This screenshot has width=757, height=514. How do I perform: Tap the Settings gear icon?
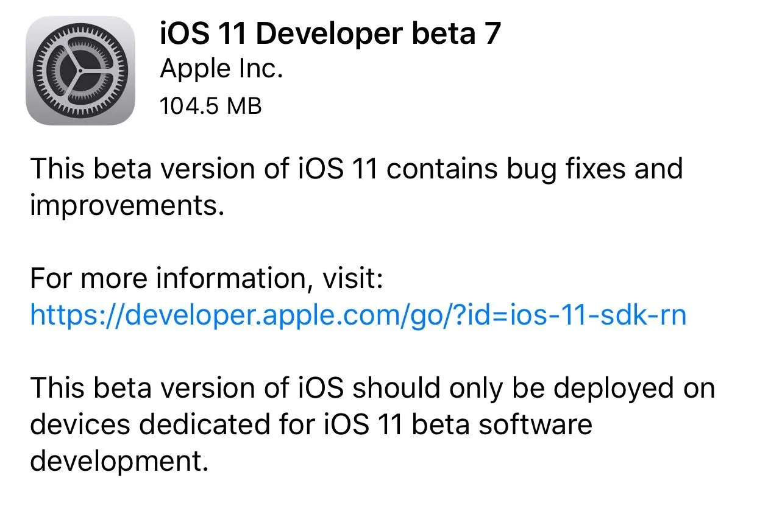[x=80, y=71]
